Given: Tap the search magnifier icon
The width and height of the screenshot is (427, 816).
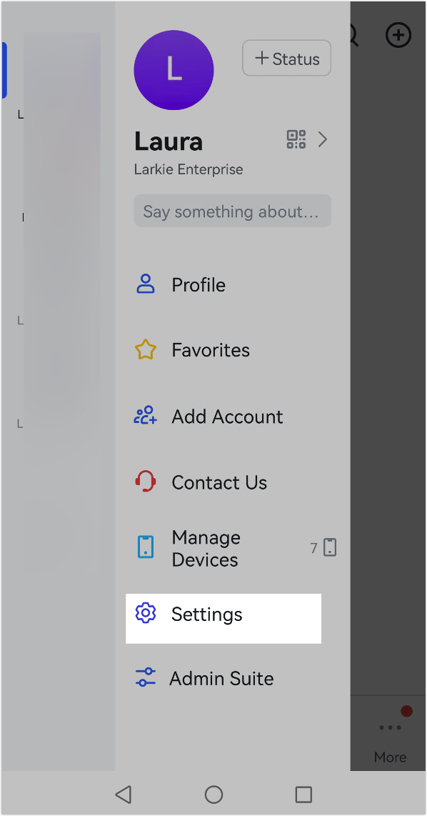Looking at the screenshot, I should tap(351, 34).
